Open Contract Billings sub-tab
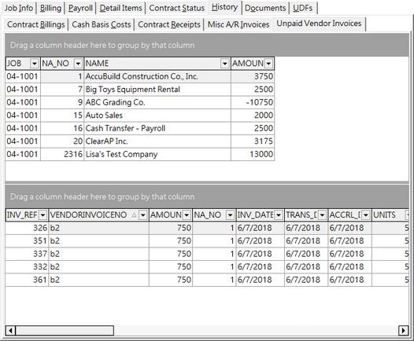 [x=36, y=24]
